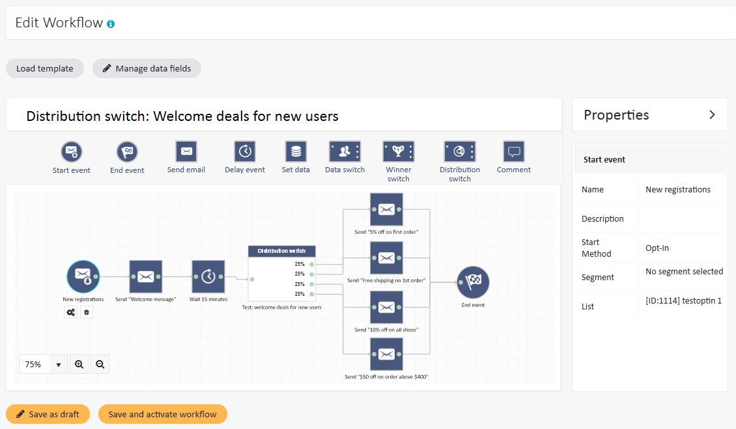Select the Comment speech bubble icon
The width and height of the screenshot is (736, 429).
(514, 151)
